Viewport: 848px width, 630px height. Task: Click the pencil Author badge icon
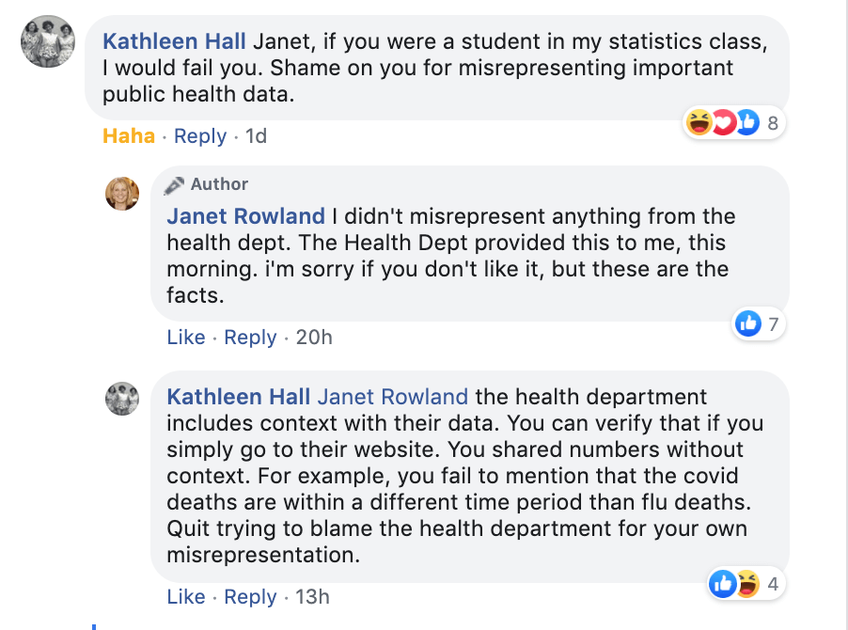pos(174,185)
